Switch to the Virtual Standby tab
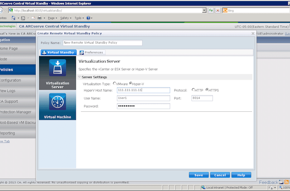The height and width of the screenshot is (191, 290). 58,52
